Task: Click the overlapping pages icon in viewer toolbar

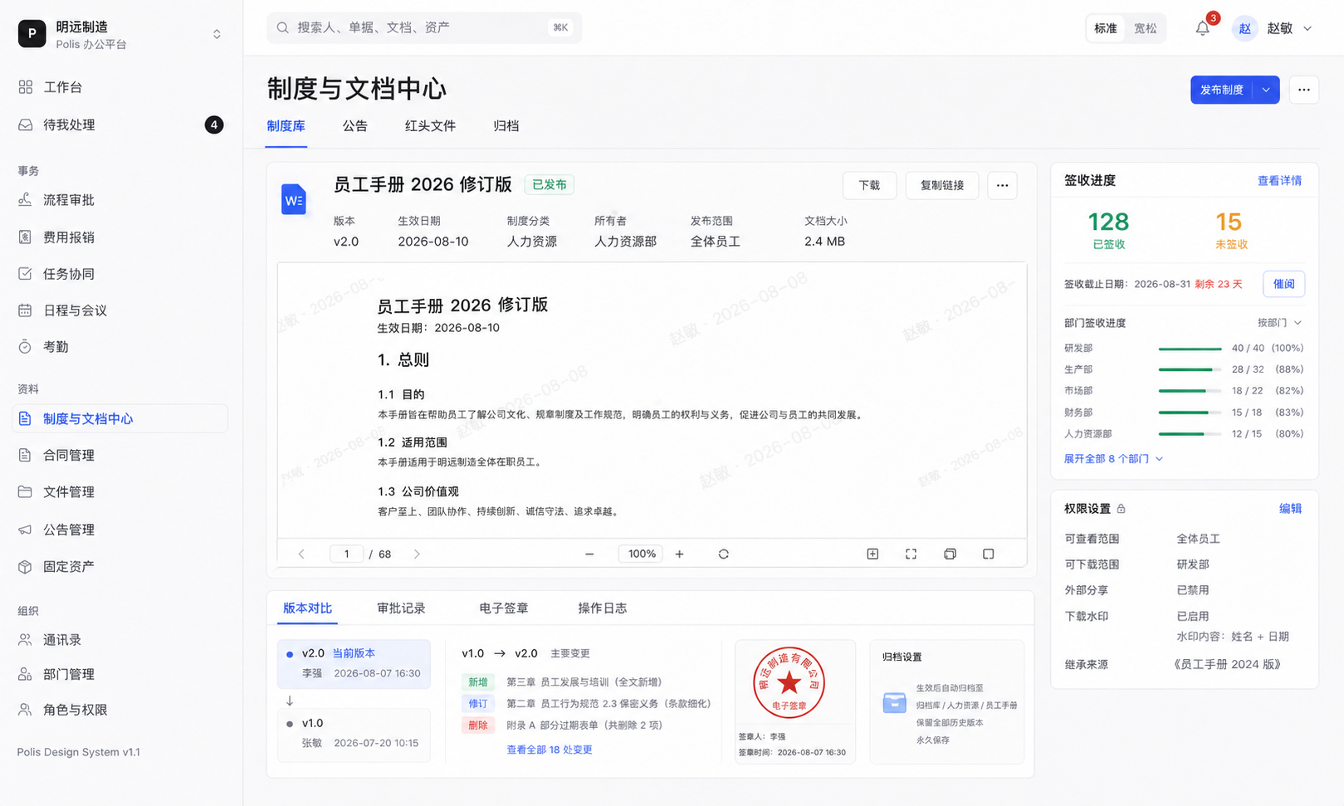Action: 950,554
